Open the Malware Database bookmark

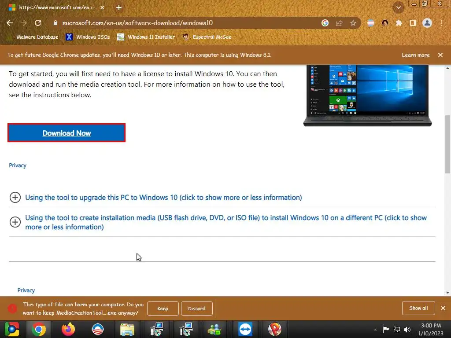[33, 37]
